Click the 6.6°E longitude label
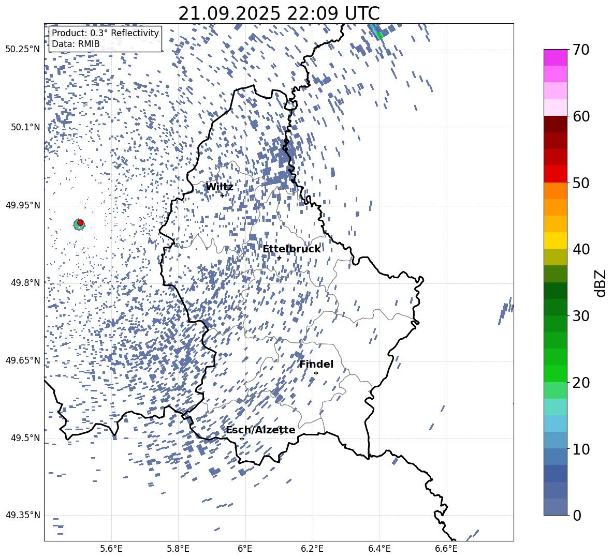 [446, 549]
